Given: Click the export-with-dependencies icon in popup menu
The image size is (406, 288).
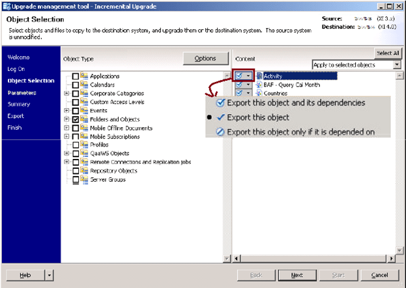Looking at the screenshot, I should (220, 103).
